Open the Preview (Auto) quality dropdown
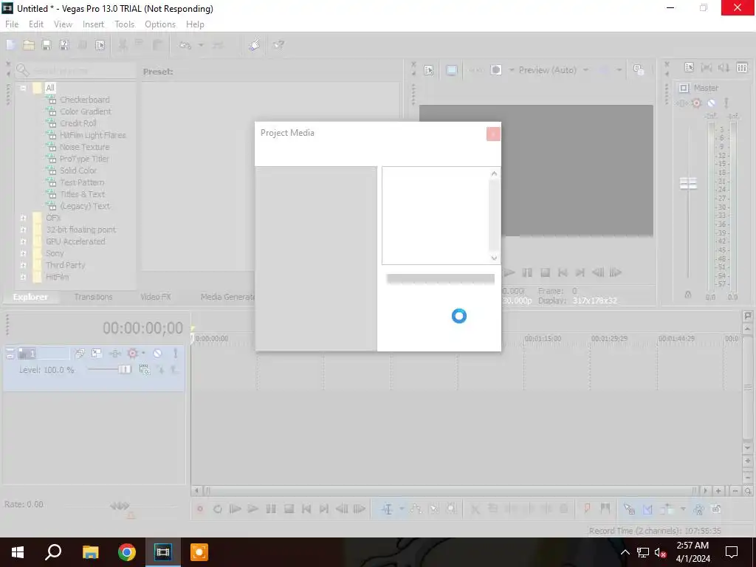 585,70
